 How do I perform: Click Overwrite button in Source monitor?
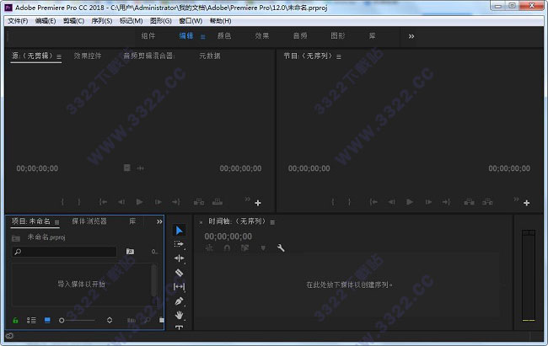217,202
